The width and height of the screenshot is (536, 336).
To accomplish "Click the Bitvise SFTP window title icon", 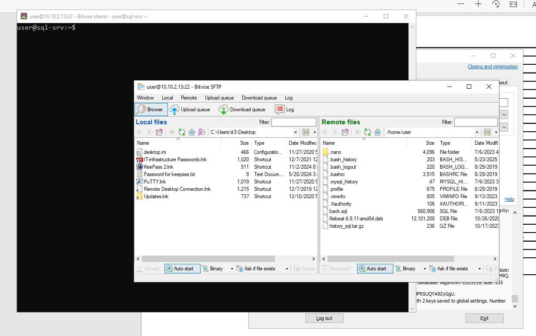I will [x=141, y=86].
